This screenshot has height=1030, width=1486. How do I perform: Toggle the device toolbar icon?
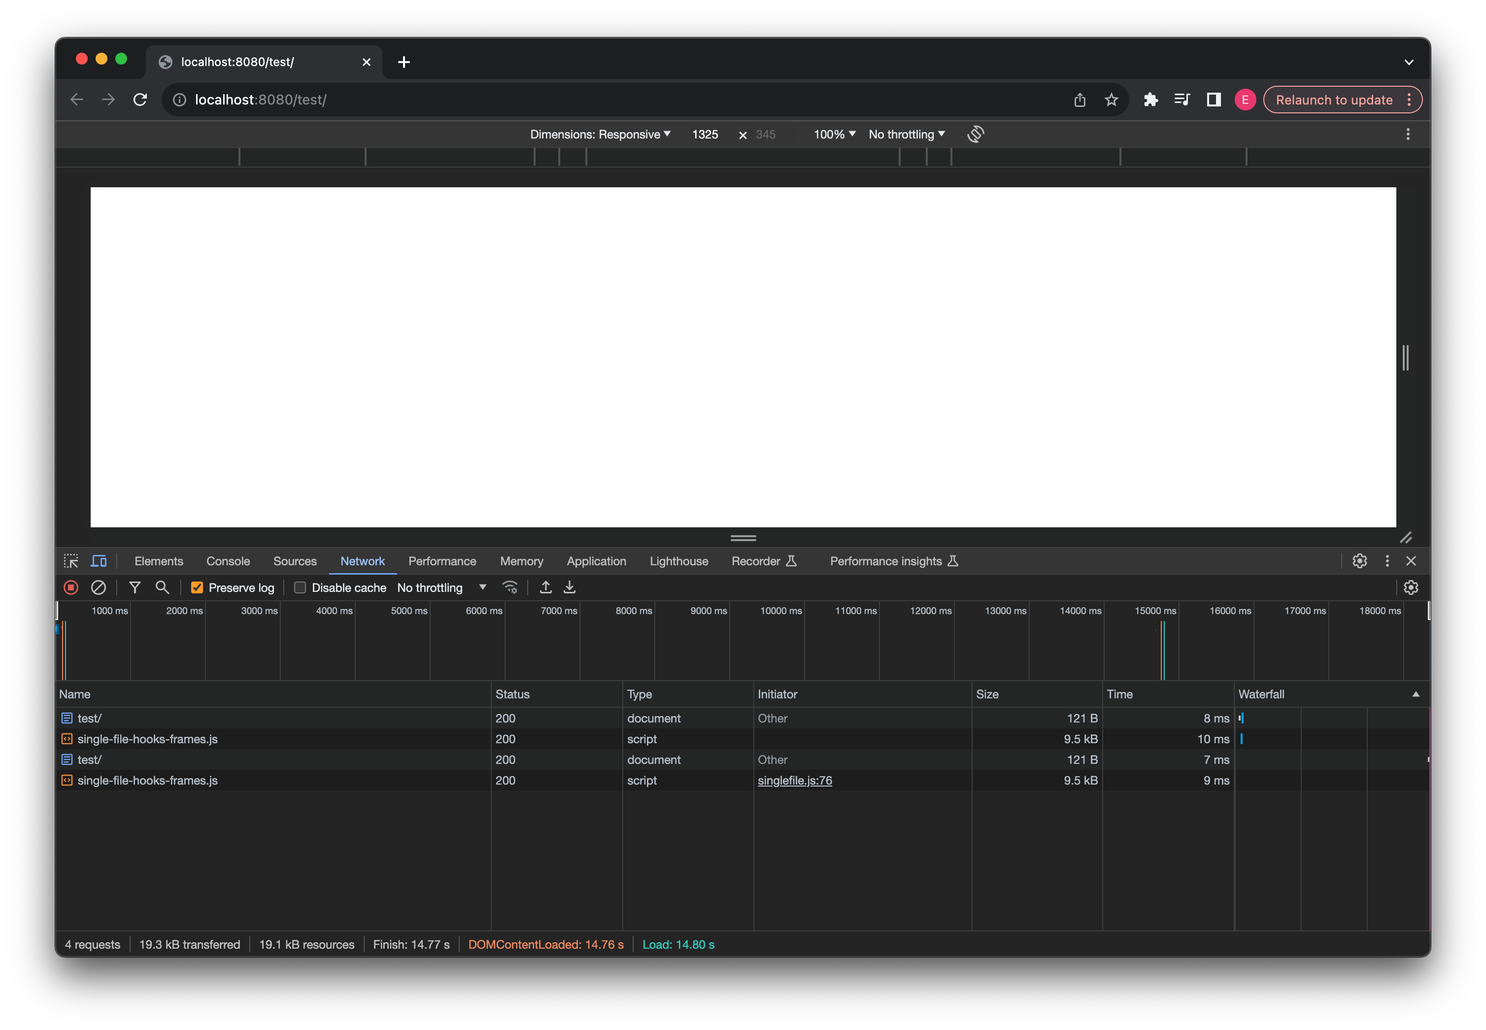point(99,561)
